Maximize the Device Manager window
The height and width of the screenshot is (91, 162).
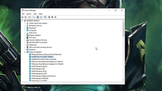pos(116,10)
